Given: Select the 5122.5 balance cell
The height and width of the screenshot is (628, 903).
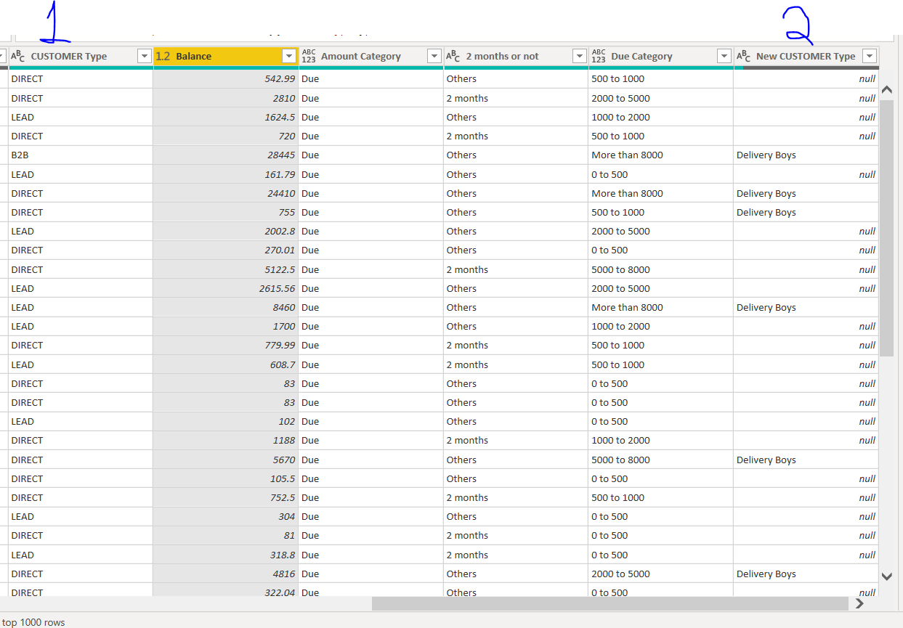Looking at the screenshot, I should coord(226,269).
